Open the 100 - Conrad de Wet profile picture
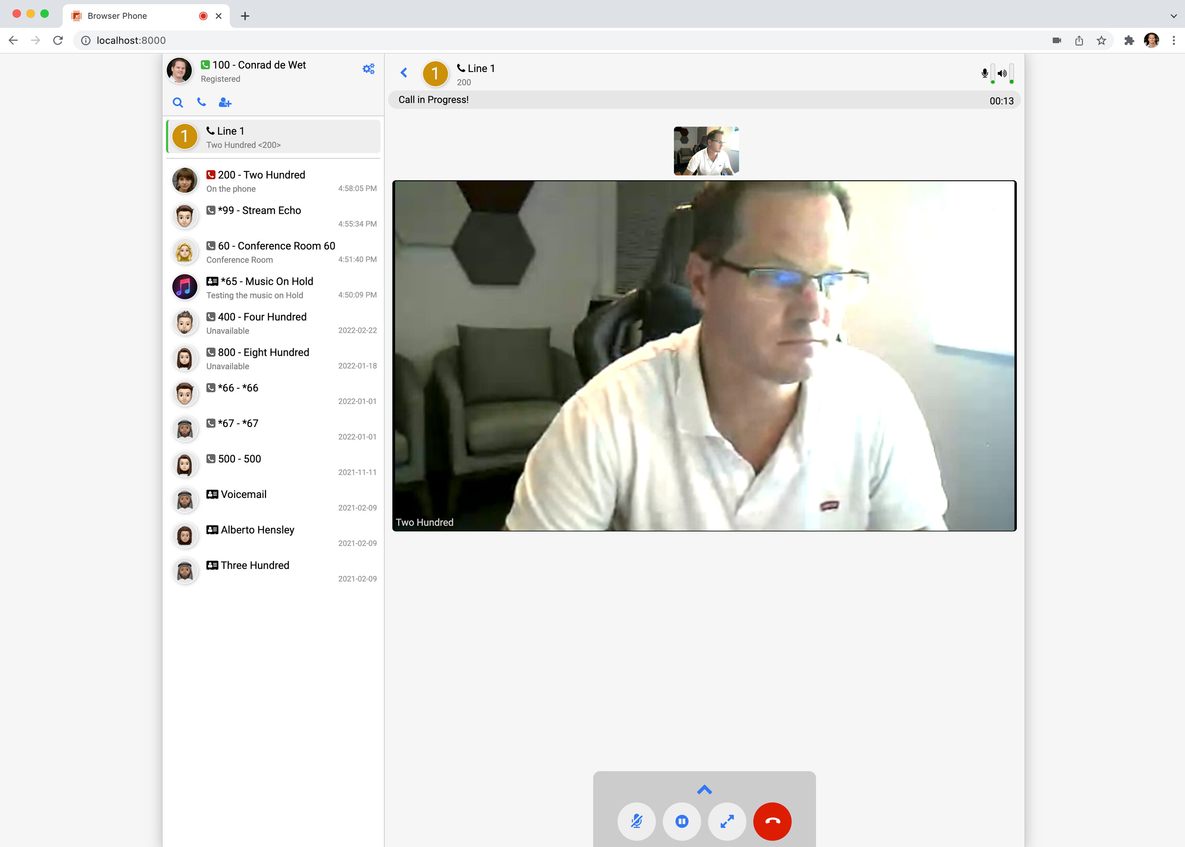Viewport: 1185px width, 847px height. (x=179, y=70)
